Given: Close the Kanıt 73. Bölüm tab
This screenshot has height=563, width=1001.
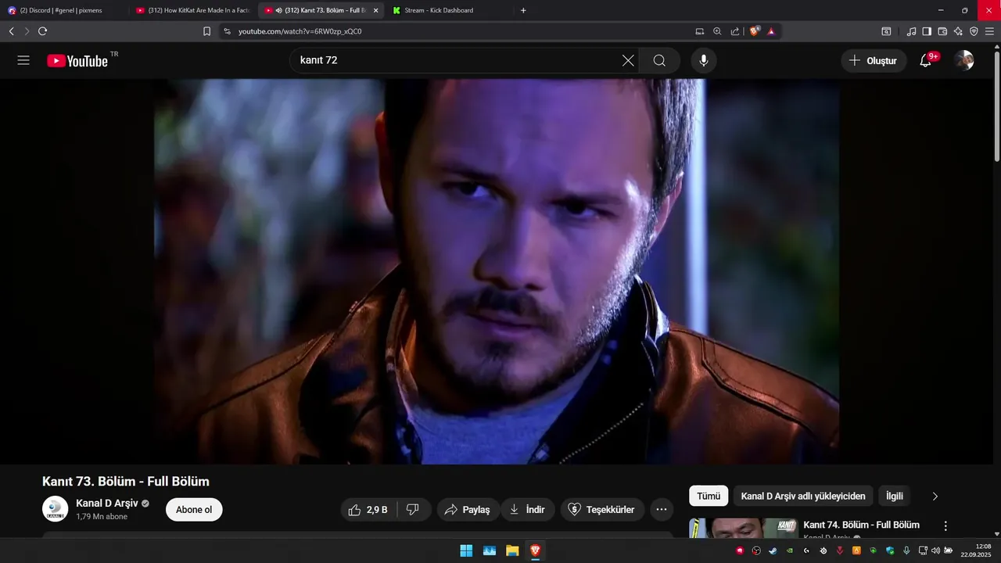Looking at the screenshot, I should pos(376,10).
